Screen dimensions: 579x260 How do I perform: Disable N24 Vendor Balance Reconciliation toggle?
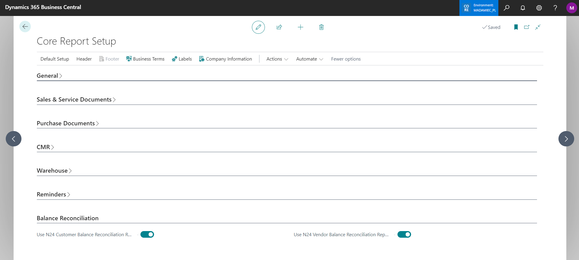tap(404, 234)
